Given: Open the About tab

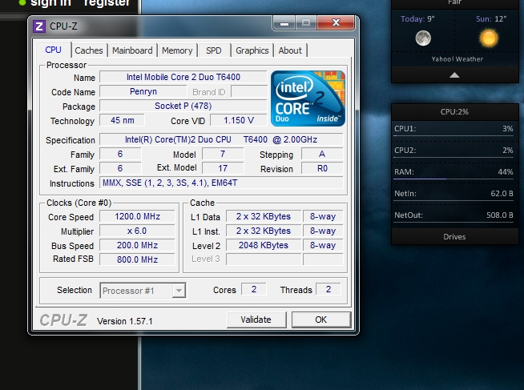Looking at the screenshot, I should (290, 50).
